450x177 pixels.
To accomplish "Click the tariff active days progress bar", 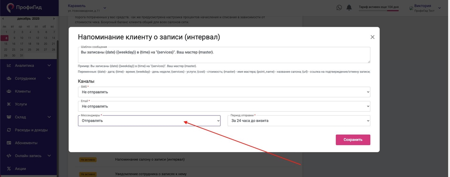I will click(x=378, y=11).
